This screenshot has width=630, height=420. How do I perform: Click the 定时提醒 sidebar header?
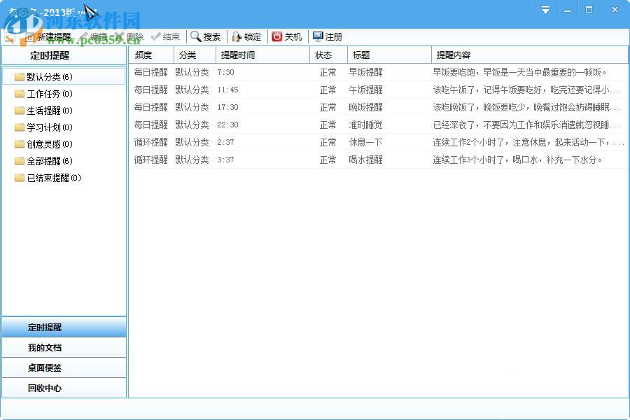pos(64,55)
